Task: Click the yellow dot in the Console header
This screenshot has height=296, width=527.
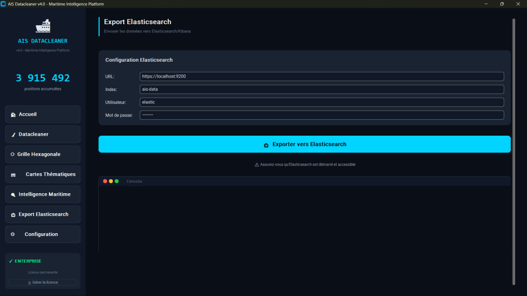Action: 111,181
